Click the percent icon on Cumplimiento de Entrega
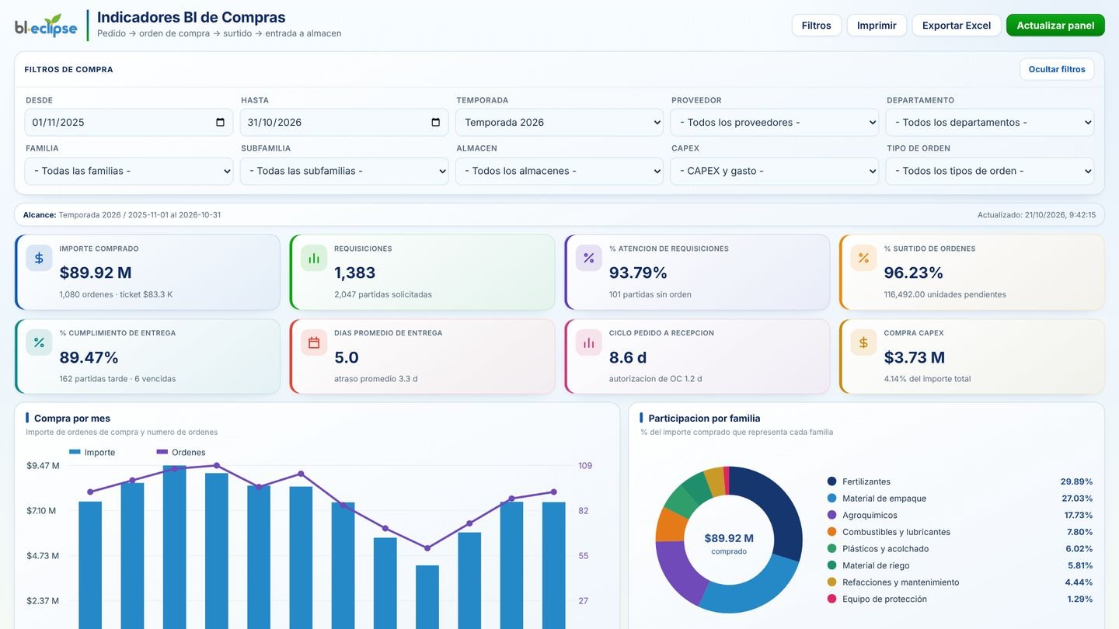The image size is (1119, 629). 39,342
